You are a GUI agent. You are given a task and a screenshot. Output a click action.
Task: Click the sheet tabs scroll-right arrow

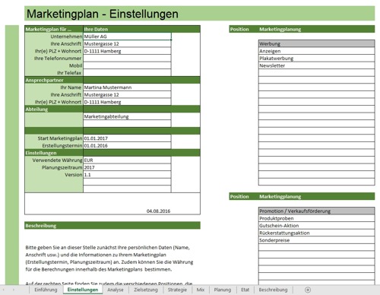click(x=14, y=290)
